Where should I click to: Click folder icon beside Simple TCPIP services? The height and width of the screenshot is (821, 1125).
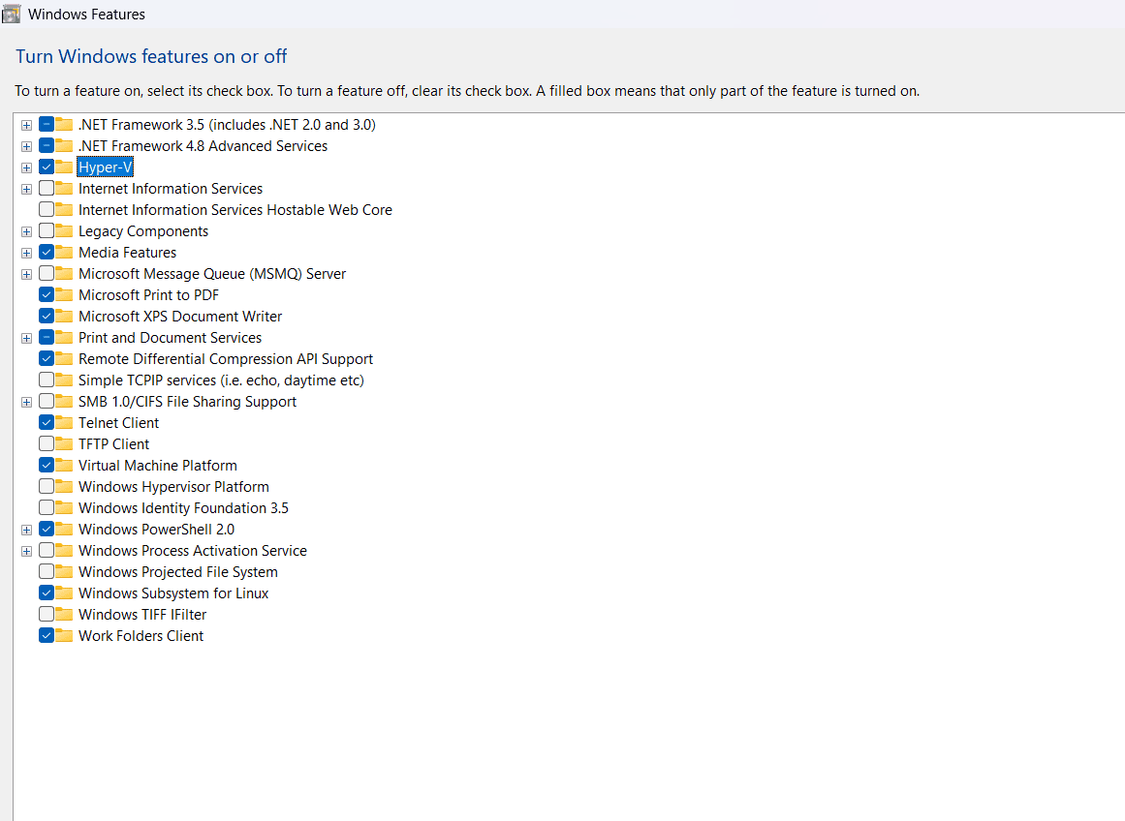tap(65, 380)
